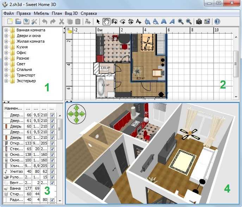The image size is (242, 207).
Task: Click the down arrow in 3D navigation pad
Action: click(76, 120)
